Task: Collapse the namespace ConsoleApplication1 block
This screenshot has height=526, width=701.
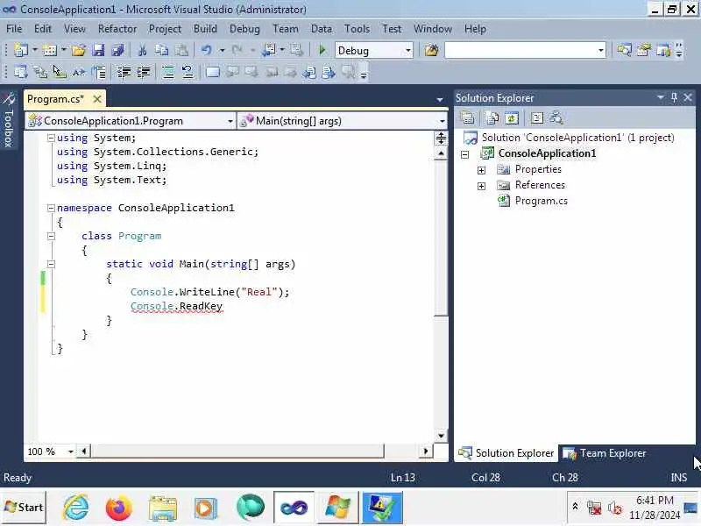Action: coord(51,208)
